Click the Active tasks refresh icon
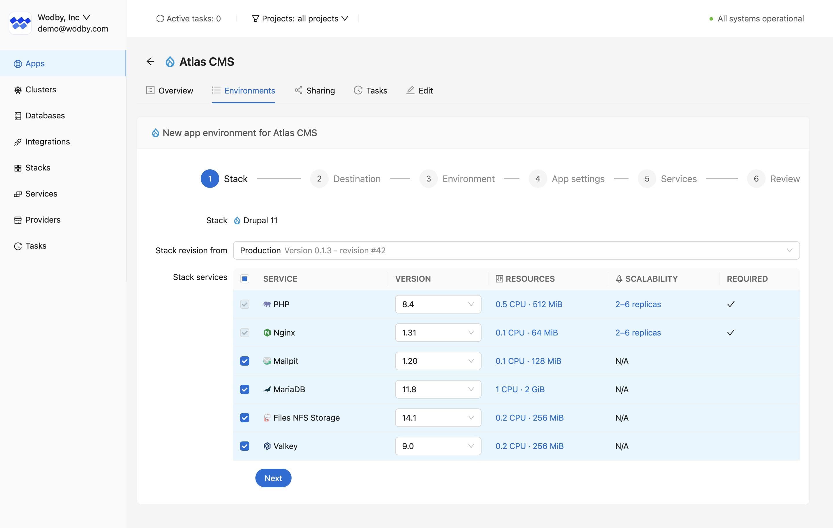 (160, 19)
